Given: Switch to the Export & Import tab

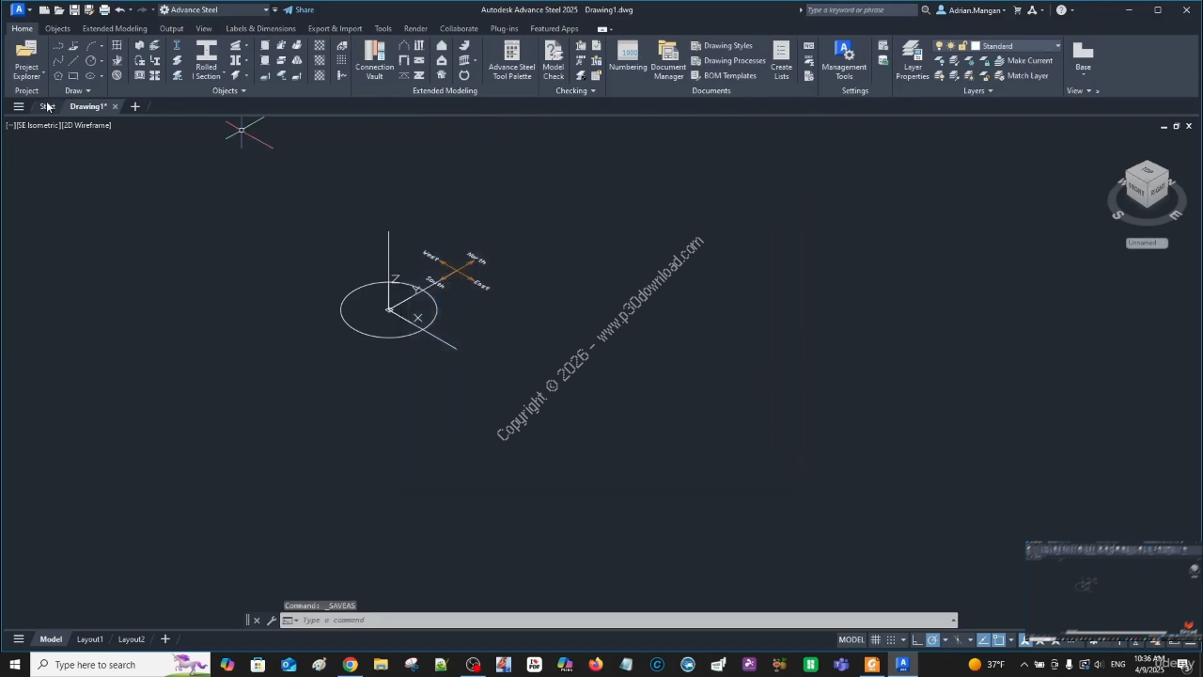Looking at the screenshot, I should click(335, 28).
